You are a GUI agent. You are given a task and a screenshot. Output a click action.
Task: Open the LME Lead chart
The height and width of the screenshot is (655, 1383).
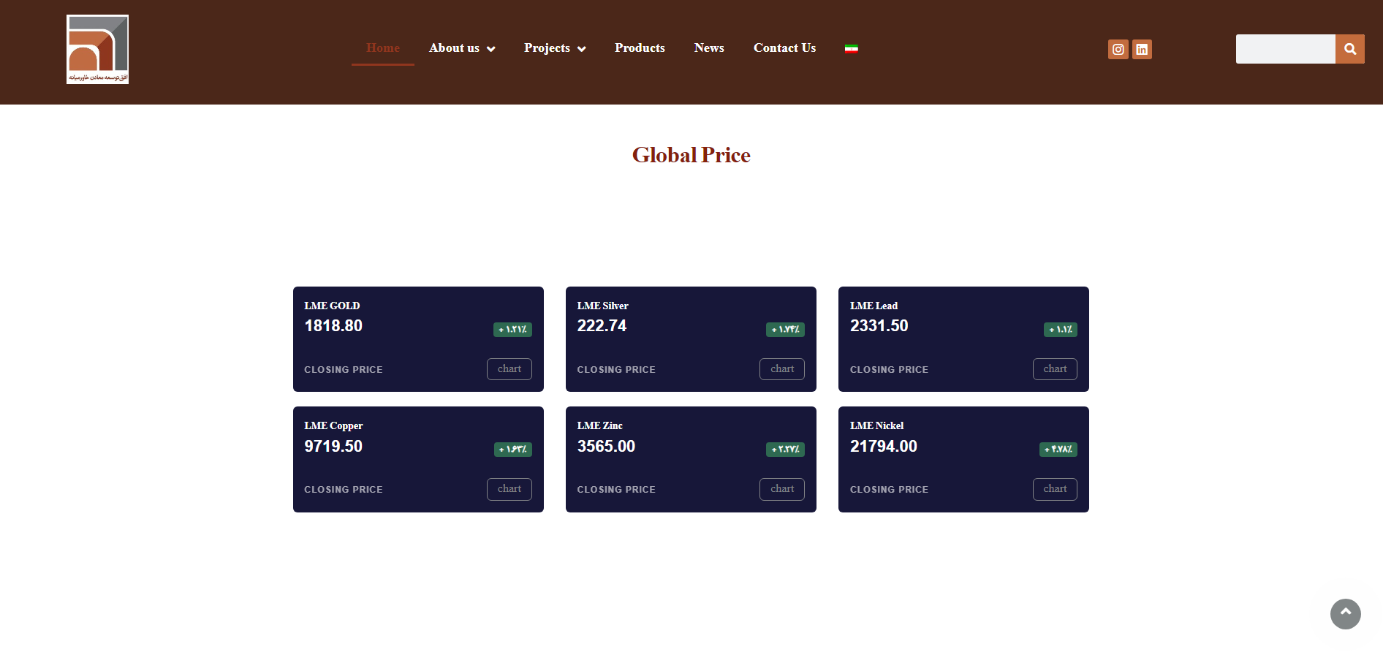[1055, 369]
